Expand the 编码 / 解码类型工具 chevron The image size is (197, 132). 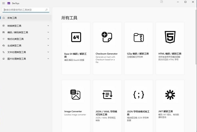coord(48,32)
